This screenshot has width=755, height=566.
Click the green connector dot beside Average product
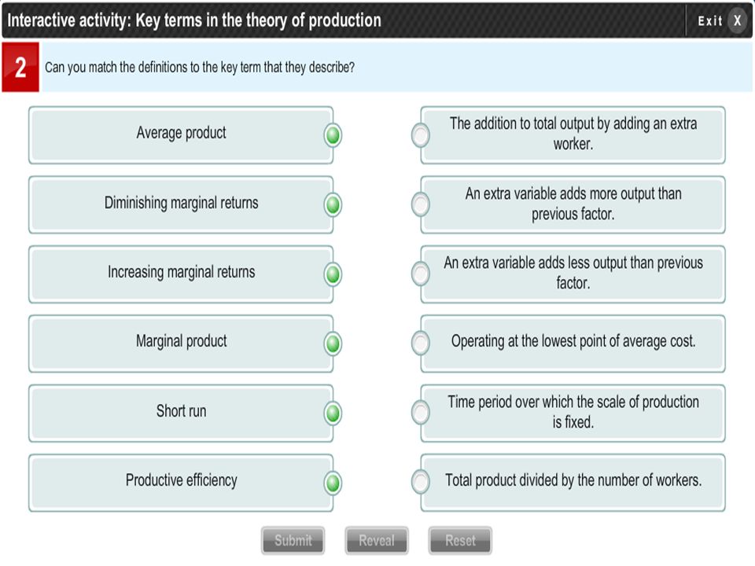coord(333,135)
